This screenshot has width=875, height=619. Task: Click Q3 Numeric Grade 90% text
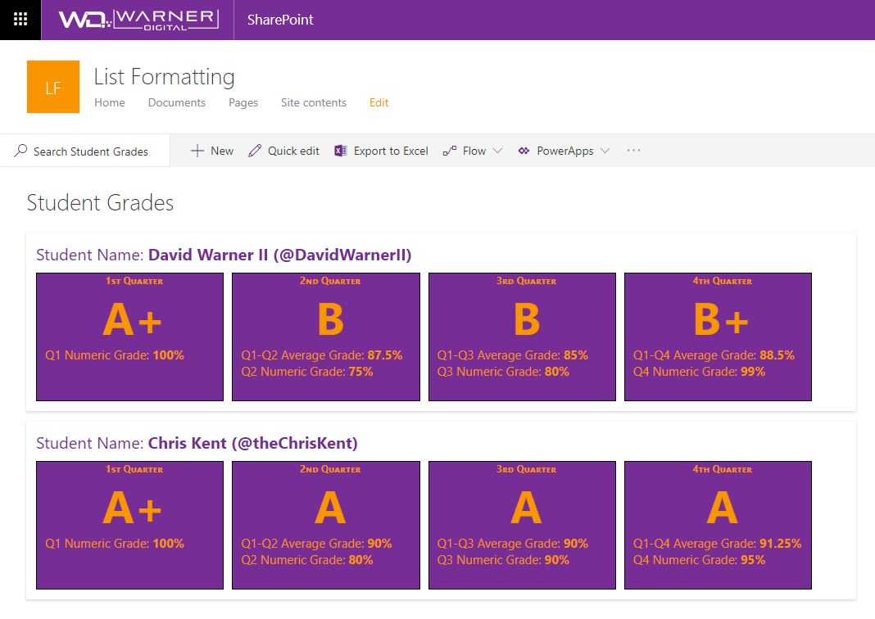pyautogui.click(x=503, y=560)
